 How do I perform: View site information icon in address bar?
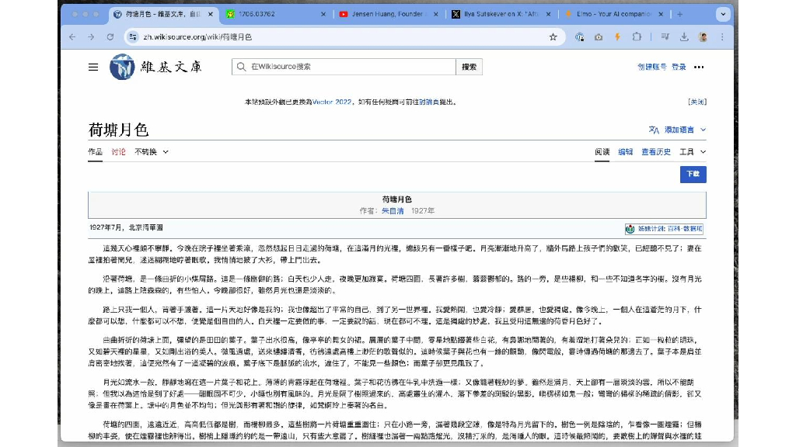pyautogui.click(x=133, y=36)
